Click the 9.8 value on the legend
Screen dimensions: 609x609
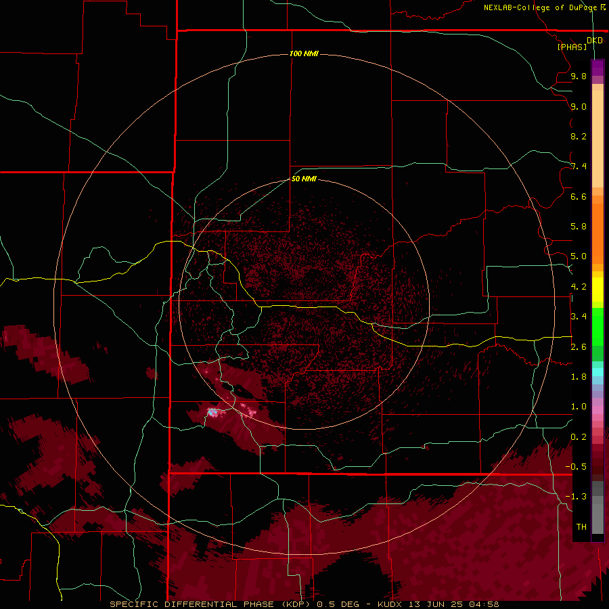579,76
